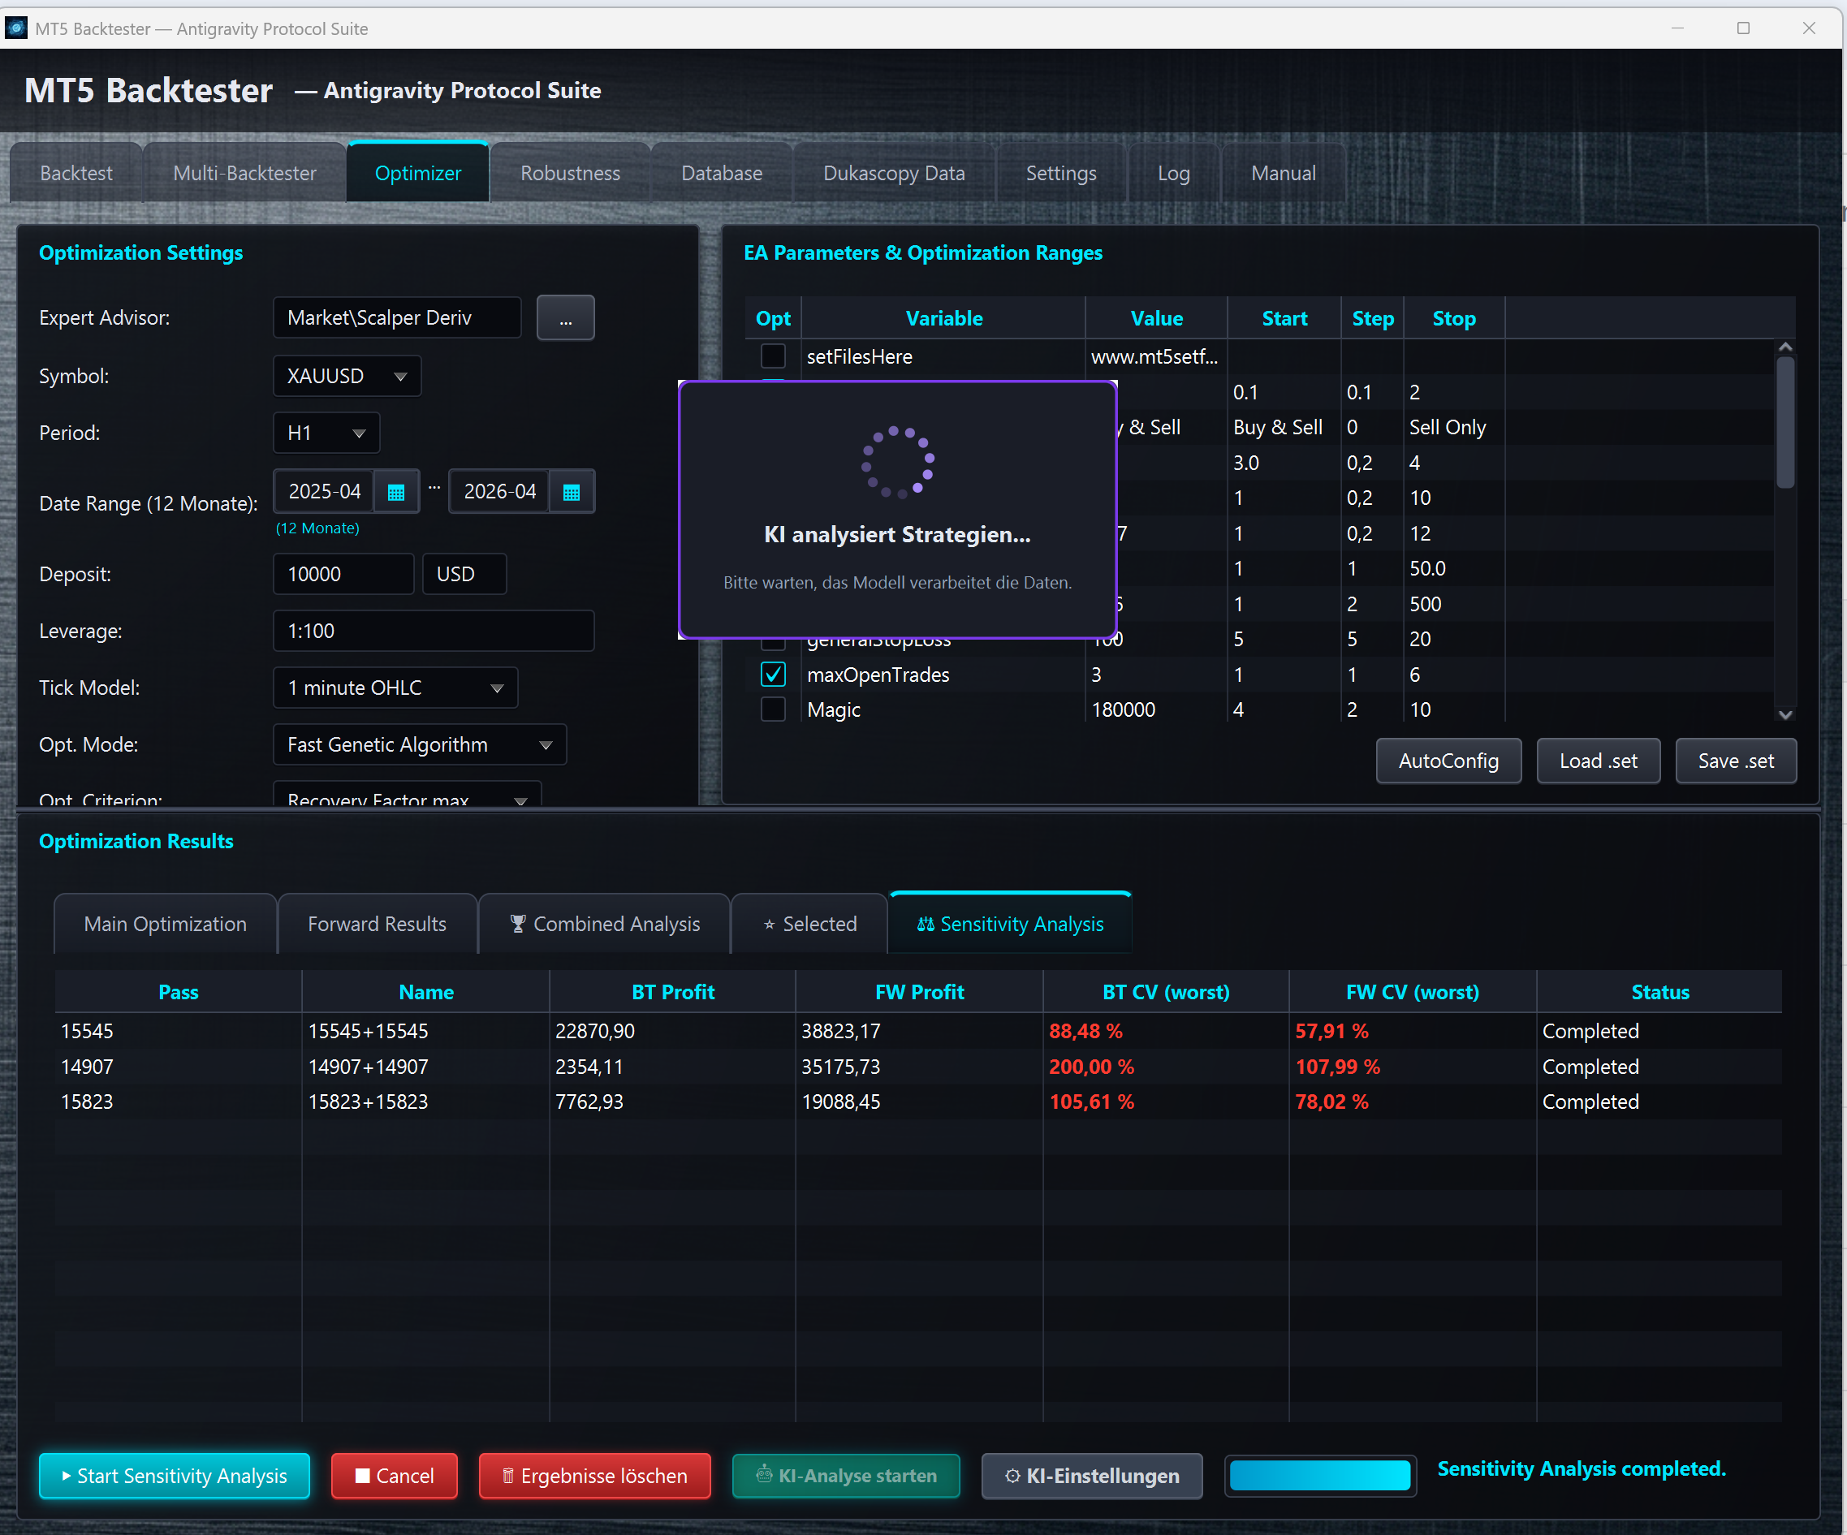Select the result row named 14907+14907
This screenshot has width=1847, height=1535.
click(x=918, y=1067)
